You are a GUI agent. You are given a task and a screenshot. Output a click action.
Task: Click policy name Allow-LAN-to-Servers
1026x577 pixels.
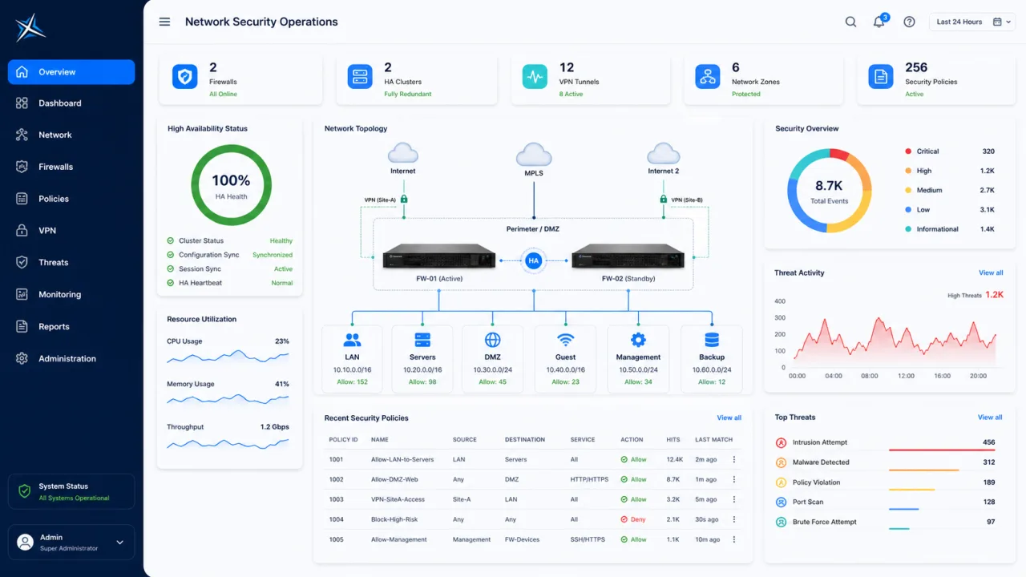[402, 459]
